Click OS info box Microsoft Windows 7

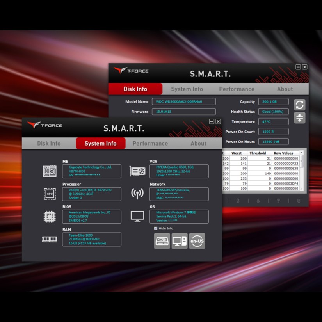pyautogui.click(x=179, y=217)
